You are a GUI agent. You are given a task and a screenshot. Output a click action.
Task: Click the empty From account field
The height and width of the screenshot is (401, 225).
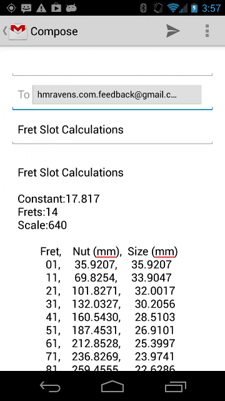[112, 66]
